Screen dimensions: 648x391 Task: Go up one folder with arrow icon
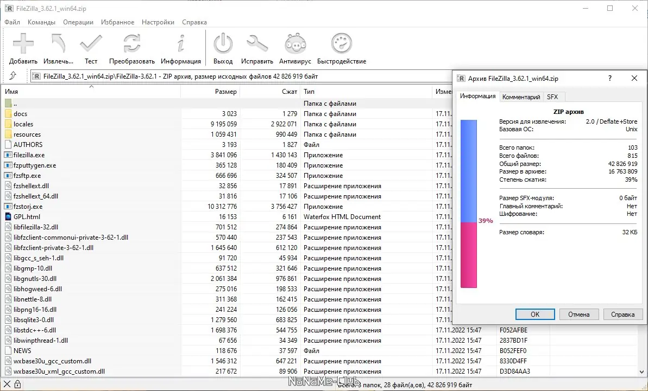[12, 76]
